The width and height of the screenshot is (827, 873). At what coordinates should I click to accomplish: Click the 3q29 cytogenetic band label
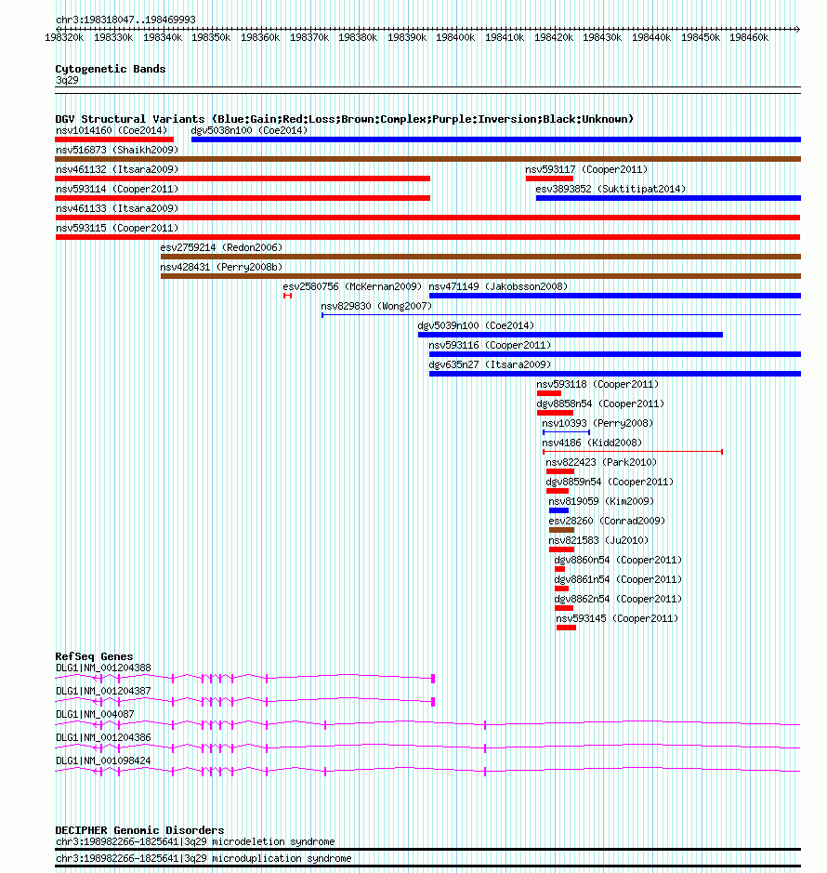tap(67, 80)
